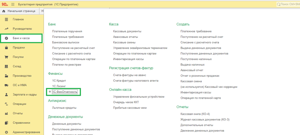Image resolution: width=300 pixels, height=135 pixels.
Task: Open Платежные поручения link
Action: pos(67,31)
